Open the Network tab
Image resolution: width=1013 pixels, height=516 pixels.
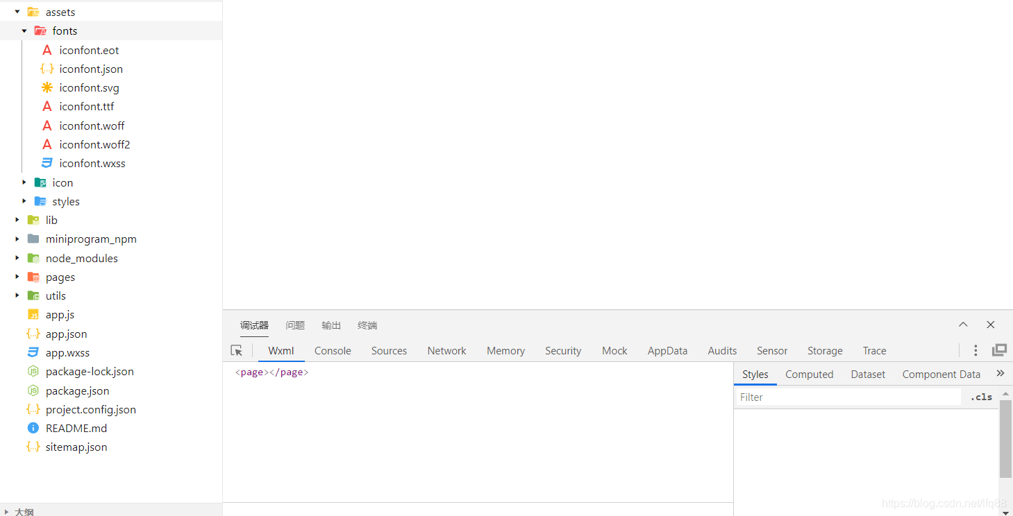coord(446,351)
